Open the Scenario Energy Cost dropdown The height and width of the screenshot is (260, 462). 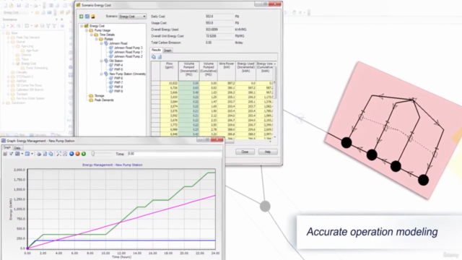tap(133, 17)
